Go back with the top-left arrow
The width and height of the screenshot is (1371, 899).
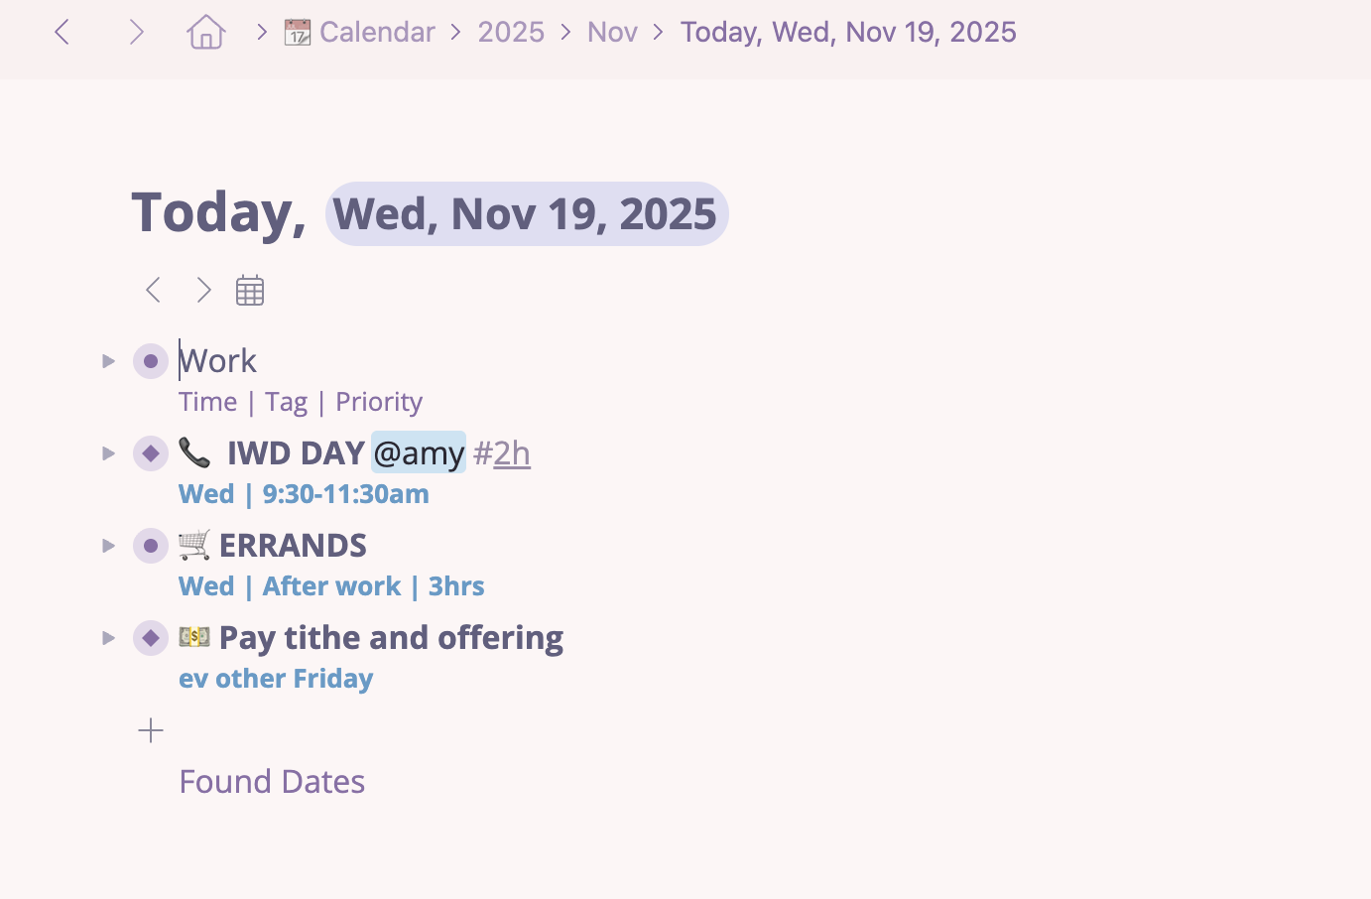pyautogui.click(x=62, y=32)
